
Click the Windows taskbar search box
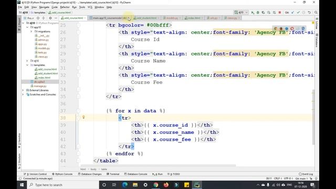[63, 185]
